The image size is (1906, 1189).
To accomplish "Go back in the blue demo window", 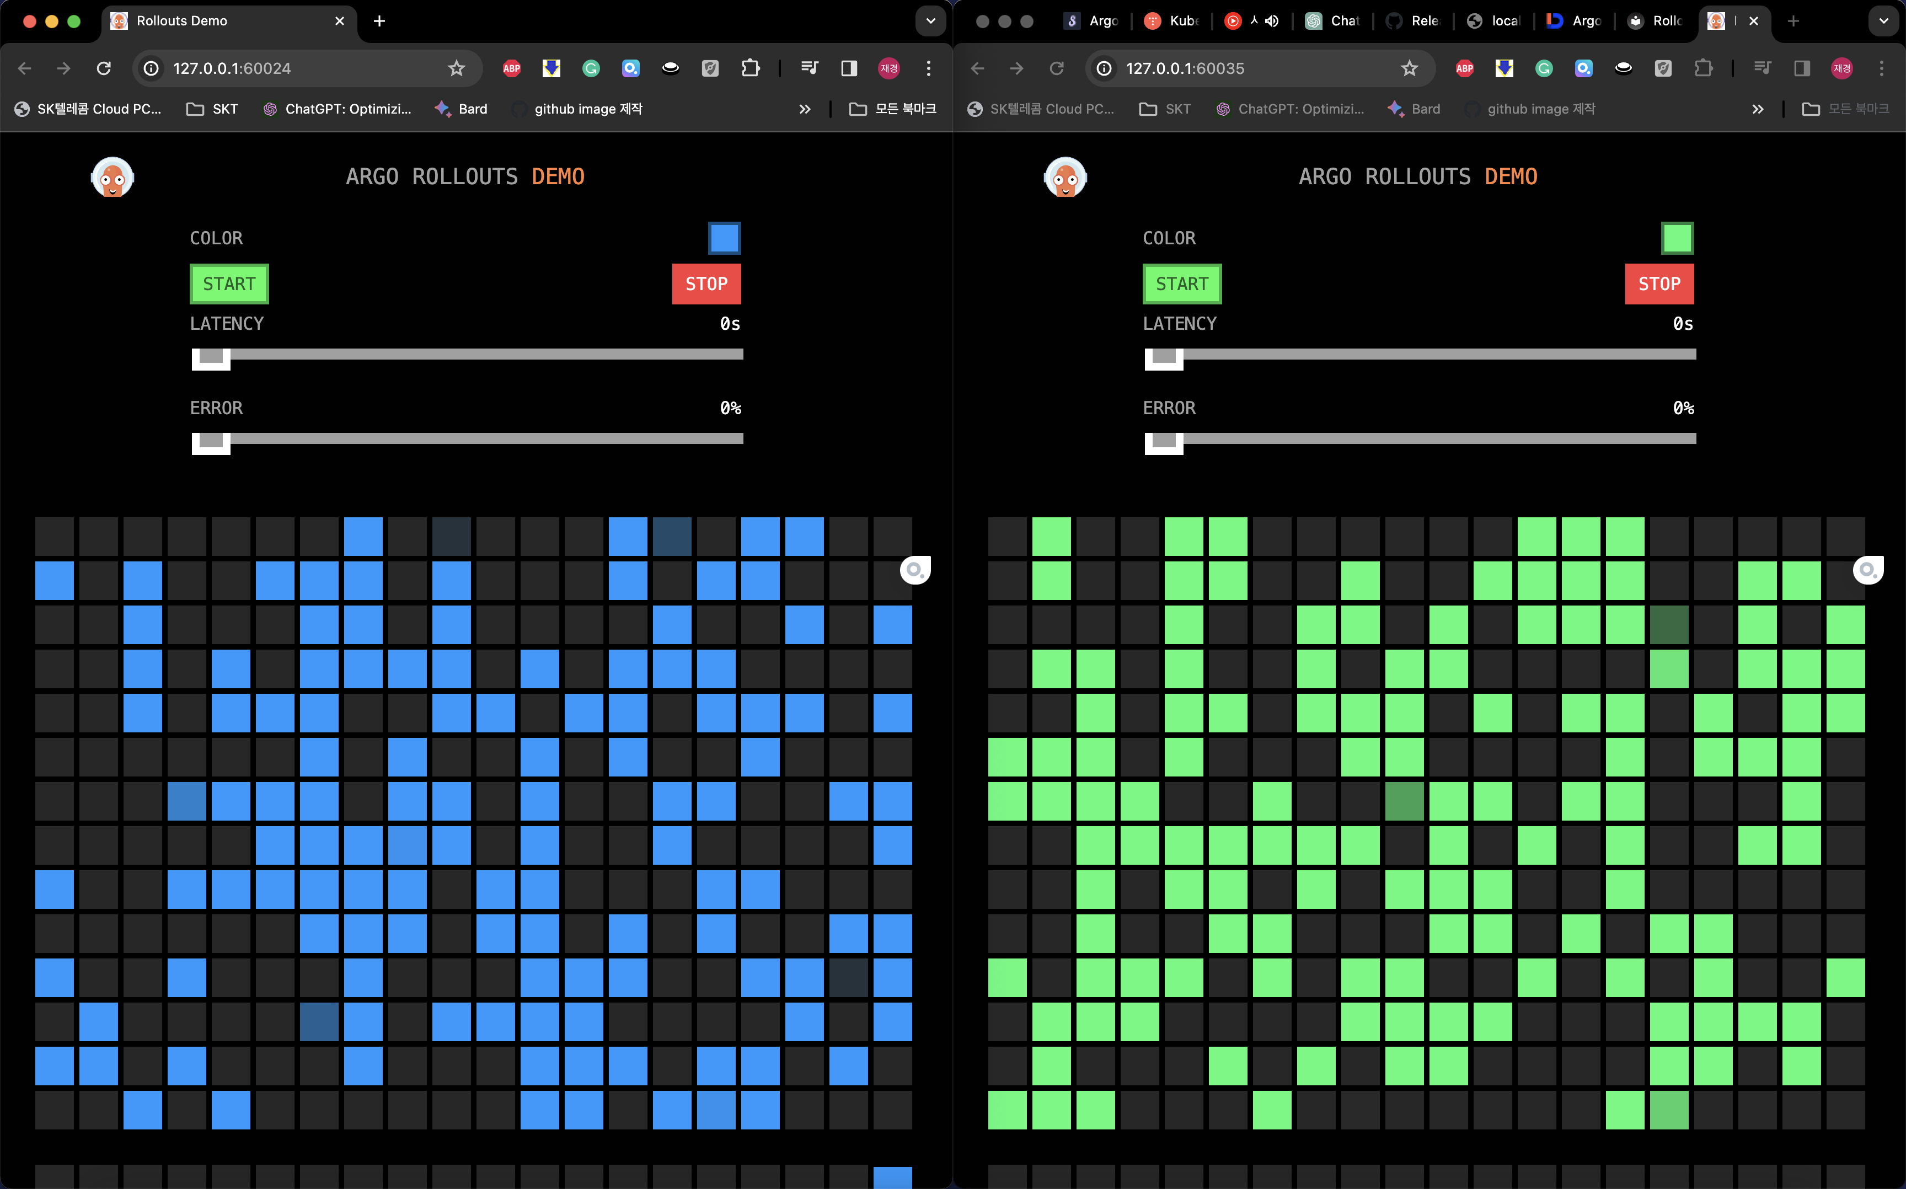I will pyautogui.click(x=24, y=68).
